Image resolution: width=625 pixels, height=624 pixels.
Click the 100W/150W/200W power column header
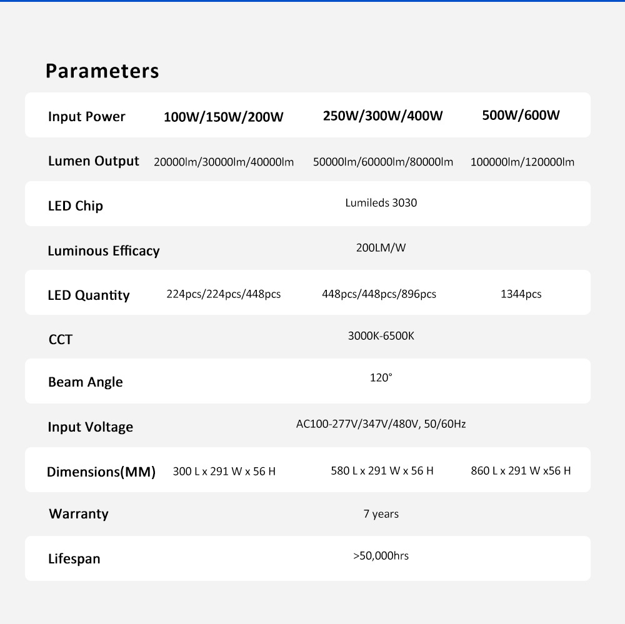click(223, 117)
